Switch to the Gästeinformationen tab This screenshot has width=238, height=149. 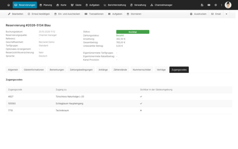point(34,70)
